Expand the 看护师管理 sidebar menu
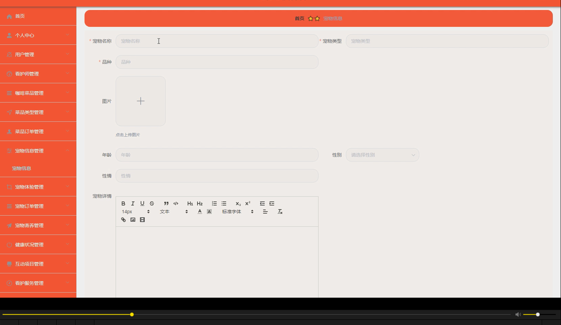This screenshot has width=561, height=325. (x=38, y=74)
